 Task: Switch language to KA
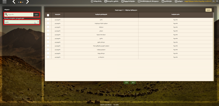(x=214, y=1)
